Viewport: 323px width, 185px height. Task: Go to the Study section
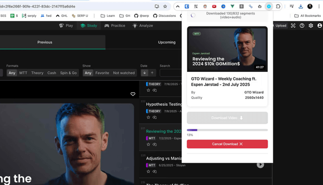[x=89, y=25]
